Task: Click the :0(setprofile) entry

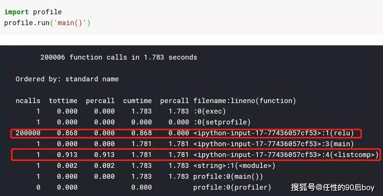Action: click(222, 122)
